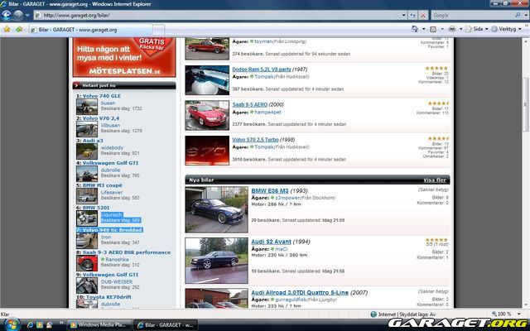The width and height of the screenshot is (530, 331).
Task: Click the BMW E36 M3 car thumbnail
Action: tap(215, 209)
